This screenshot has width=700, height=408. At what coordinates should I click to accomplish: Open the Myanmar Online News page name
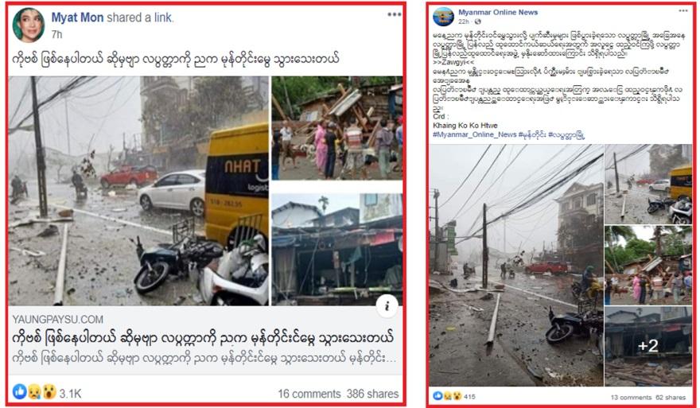(498, 13)
